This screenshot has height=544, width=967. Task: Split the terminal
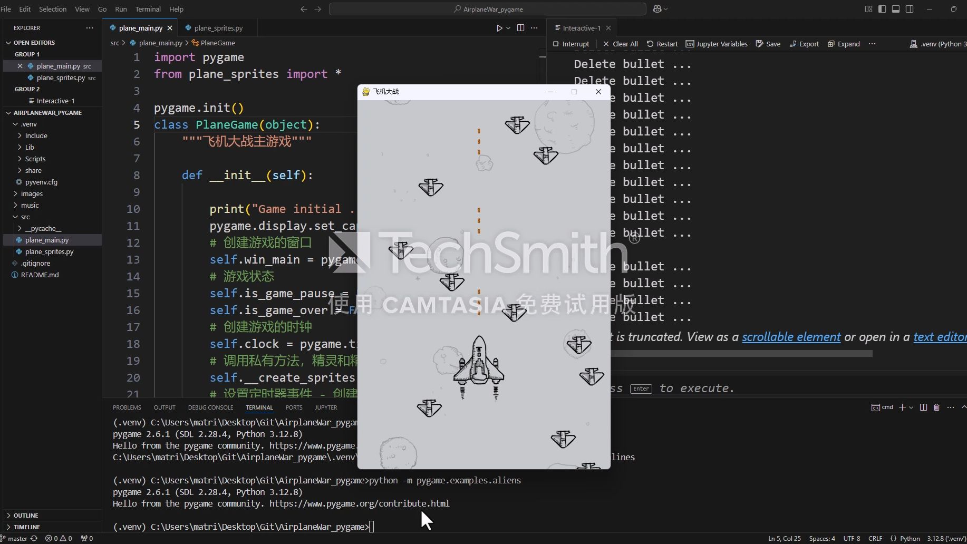(923, 407)
